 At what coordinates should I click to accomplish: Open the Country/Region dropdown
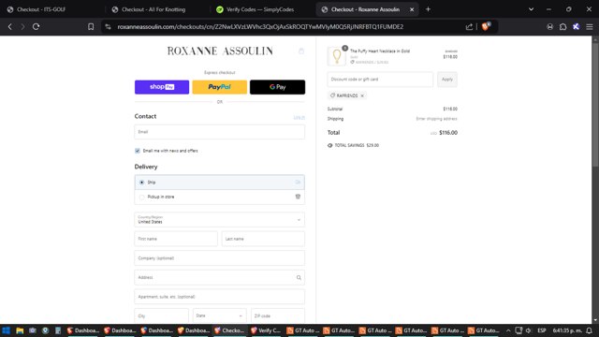pyautogui.click(x=220, y=220)
